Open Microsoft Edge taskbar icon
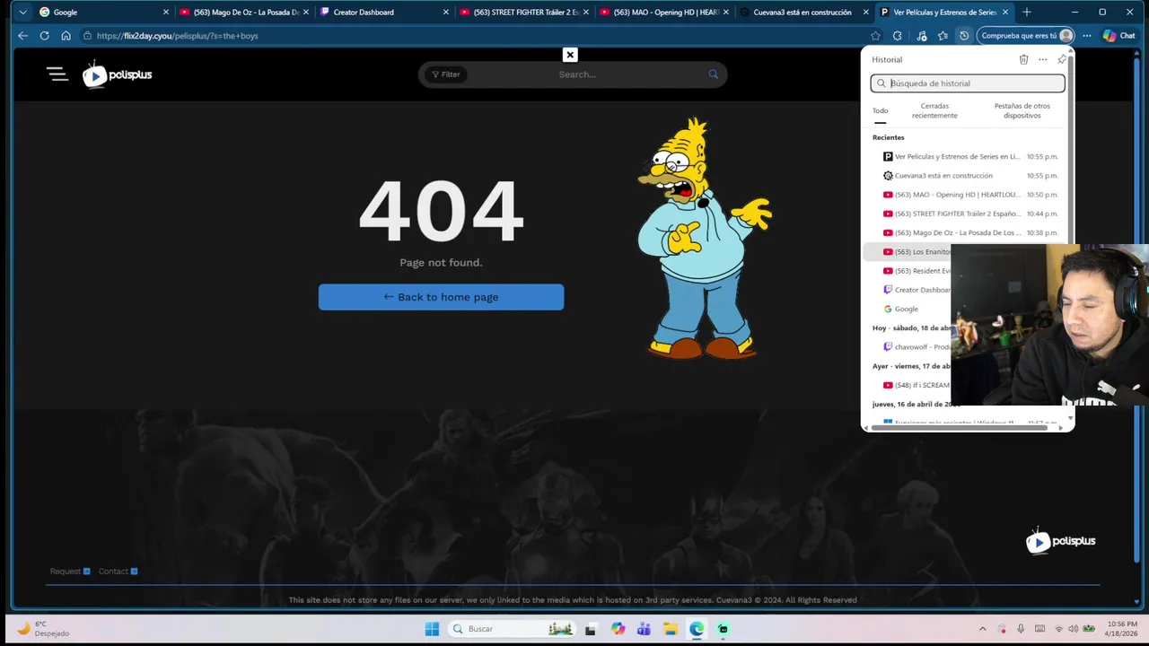The height and width of the screenshot is (646, 1149). [x=697, y=629]
